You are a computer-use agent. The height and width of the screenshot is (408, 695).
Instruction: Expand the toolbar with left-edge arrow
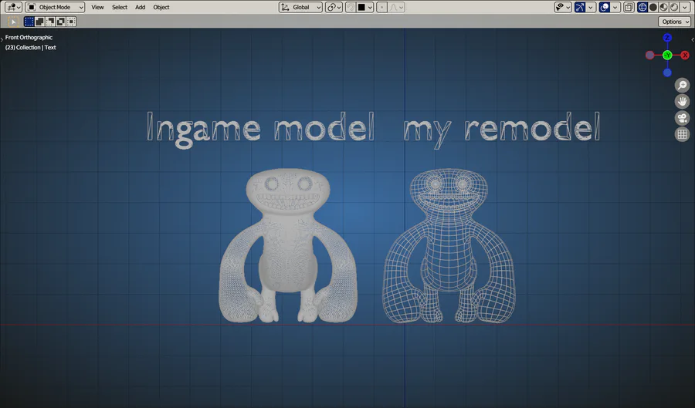click(2, 39)
